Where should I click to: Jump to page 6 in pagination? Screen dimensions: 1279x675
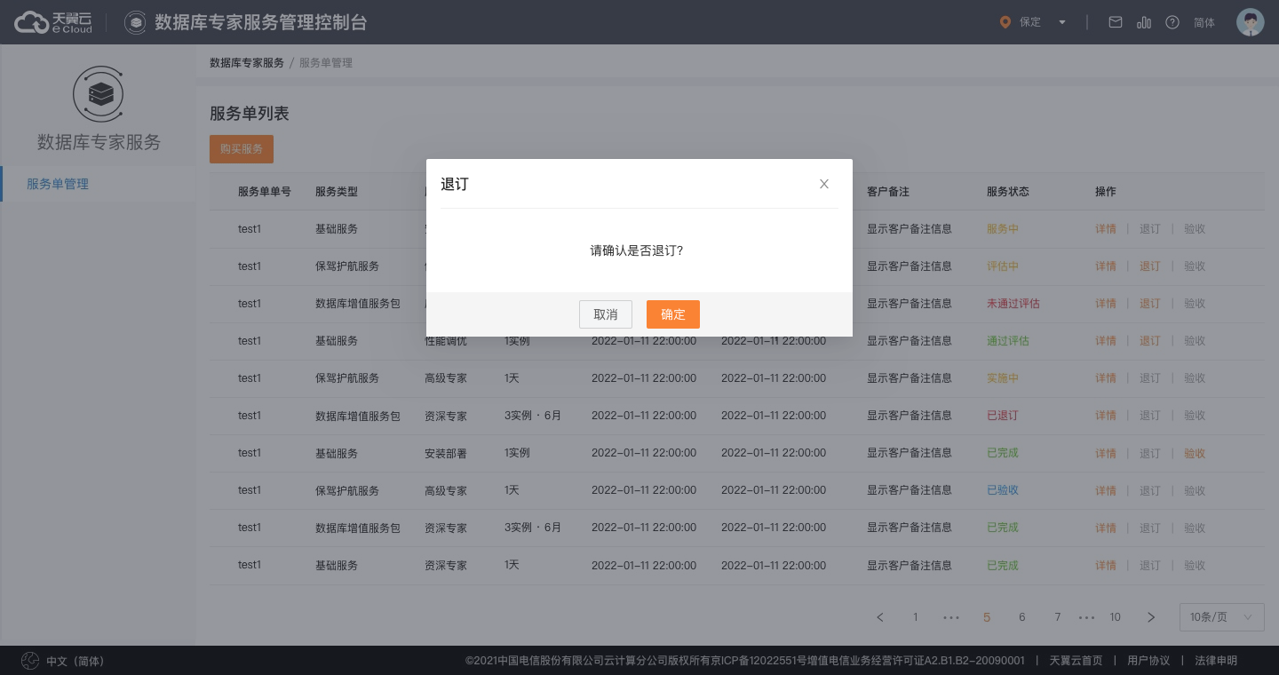pyautogui.click(x=1022, y=617)
